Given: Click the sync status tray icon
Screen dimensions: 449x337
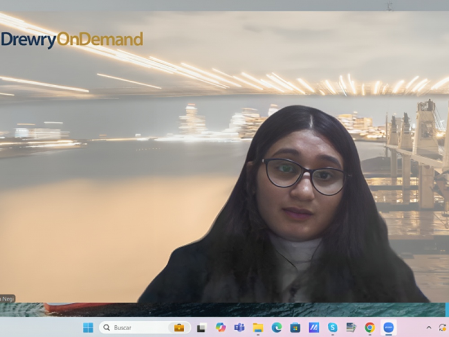Looking at the screenshot, I should 443,328.
